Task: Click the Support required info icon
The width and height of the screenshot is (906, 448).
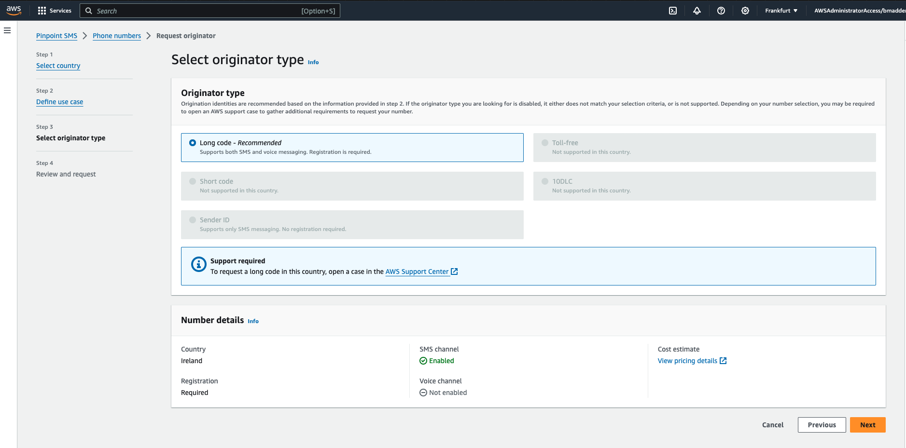Action: pyautogui.click(x=199, y=264)
